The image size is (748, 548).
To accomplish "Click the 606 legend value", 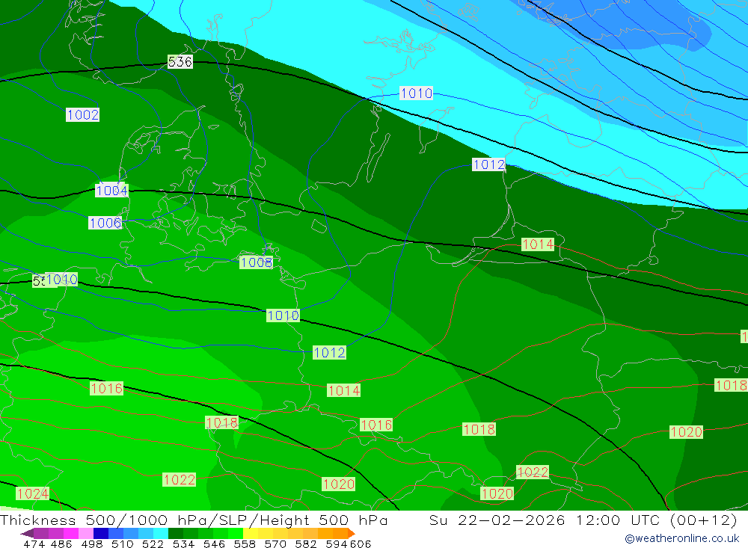I will (361, 544).
